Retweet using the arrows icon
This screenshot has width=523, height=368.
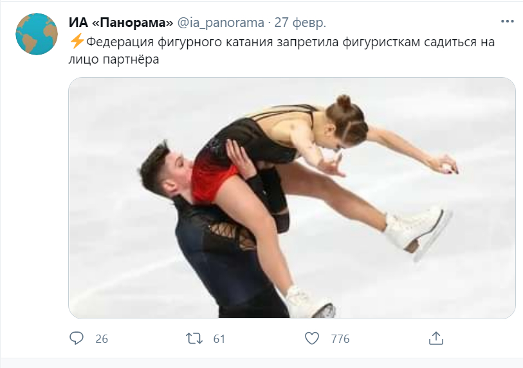[194, 338]
